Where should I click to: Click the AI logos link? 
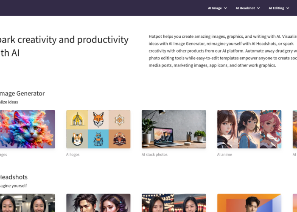73,154
